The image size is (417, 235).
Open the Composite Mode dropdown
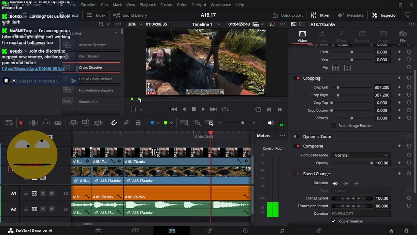(361, 155)
